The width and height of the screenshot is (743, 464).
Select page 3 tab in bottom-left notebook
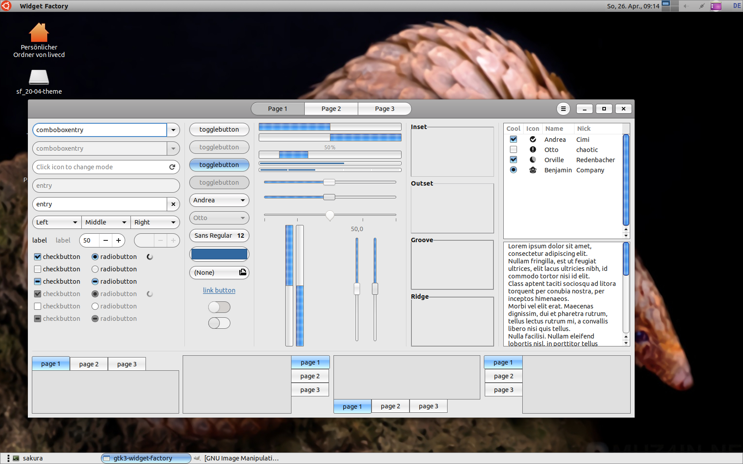click(x=126, y=364)
